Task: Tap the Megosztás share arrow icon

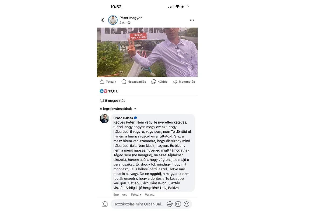Action: (175, 82)
